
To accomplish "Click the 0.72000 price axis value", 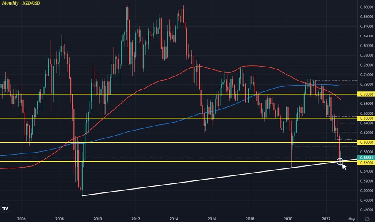I will (367, 84).
